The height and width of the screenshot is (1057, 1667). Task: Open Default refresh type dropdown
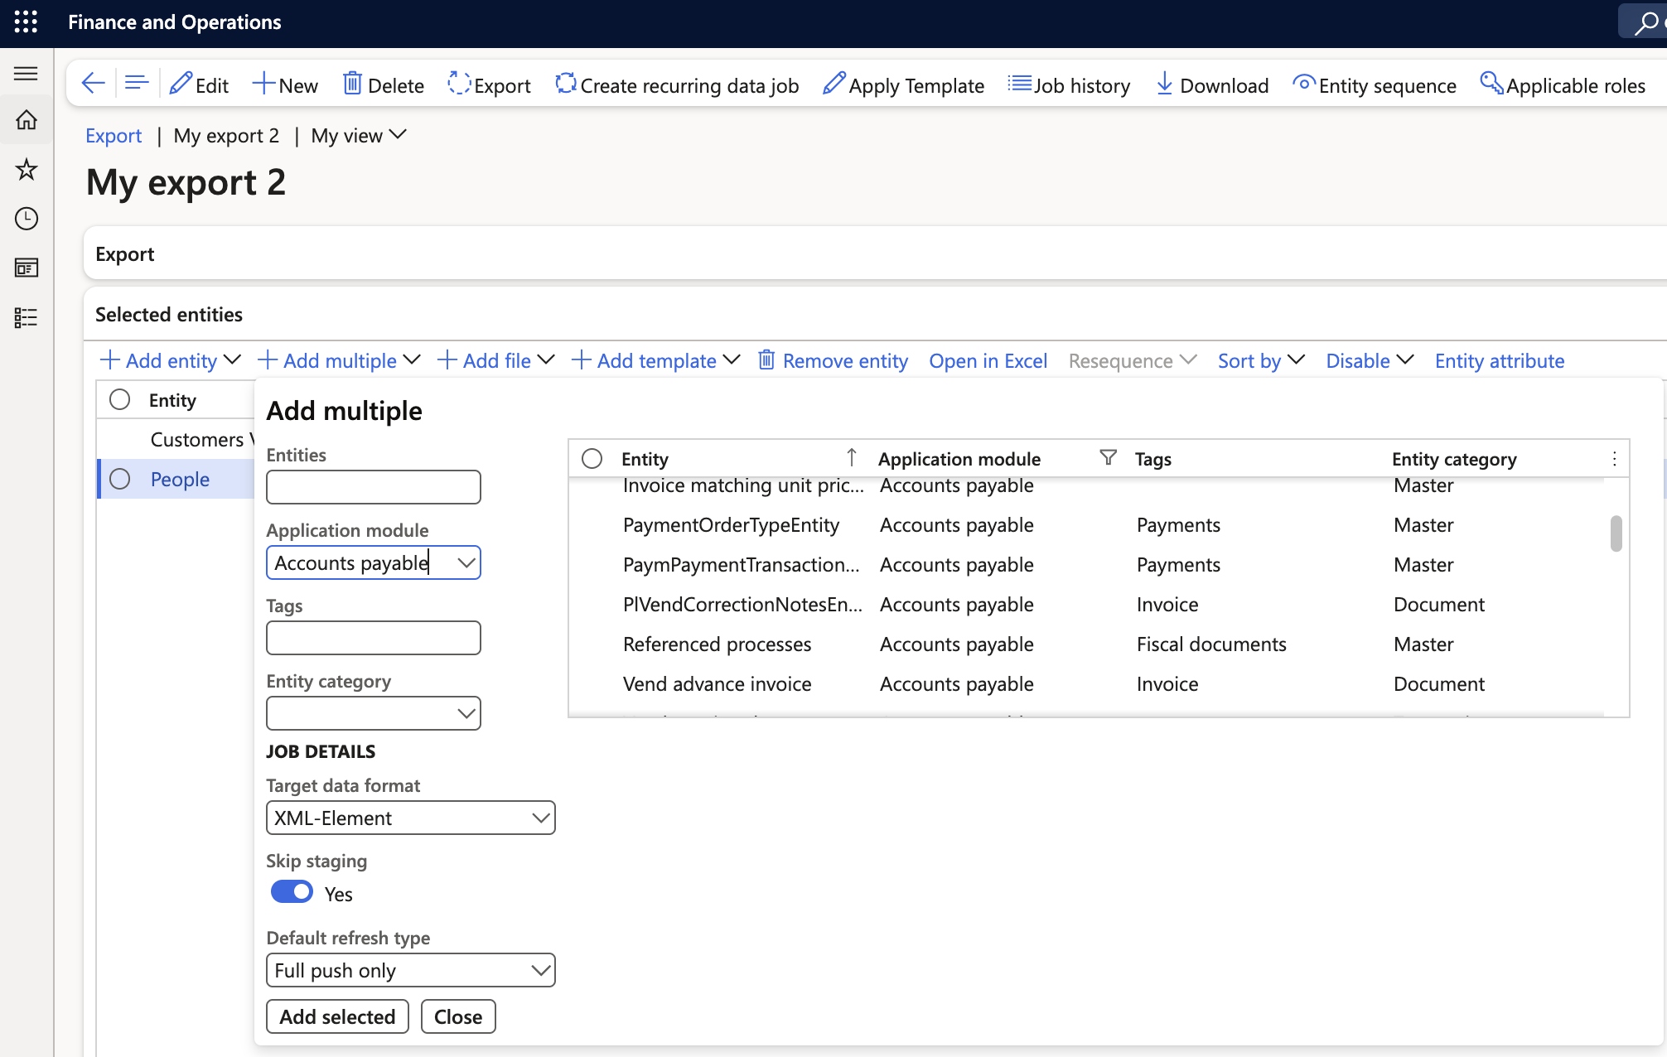[541, 971]
